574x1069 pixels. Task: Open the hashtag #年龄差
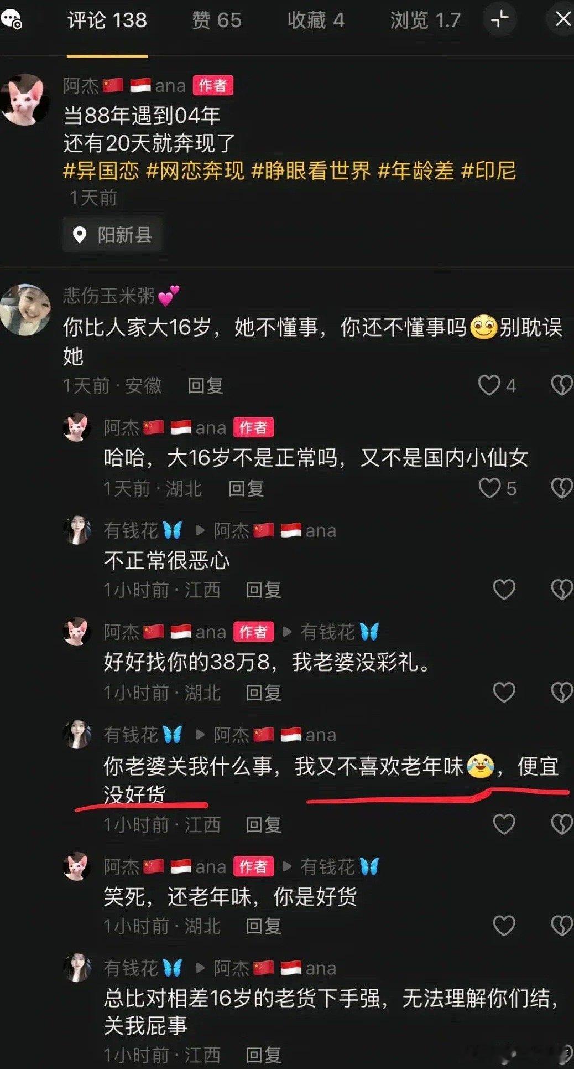pyautogui.click(x=415, y=171)
